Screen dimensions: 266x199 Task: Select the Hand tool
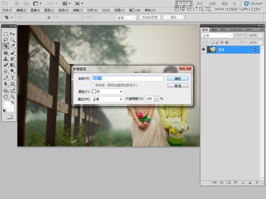[x=6, y=97]
